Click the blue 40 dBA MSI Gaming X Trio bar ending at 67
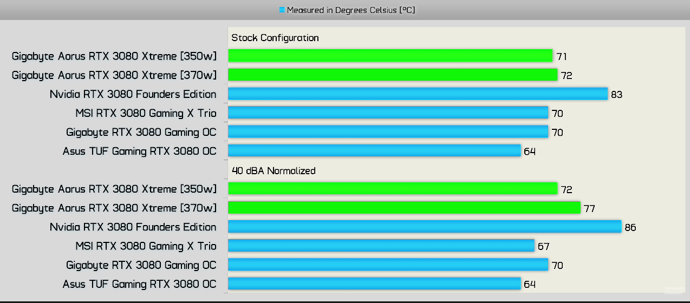The width and height of the screenshot is (690, 303). (381, 246)
